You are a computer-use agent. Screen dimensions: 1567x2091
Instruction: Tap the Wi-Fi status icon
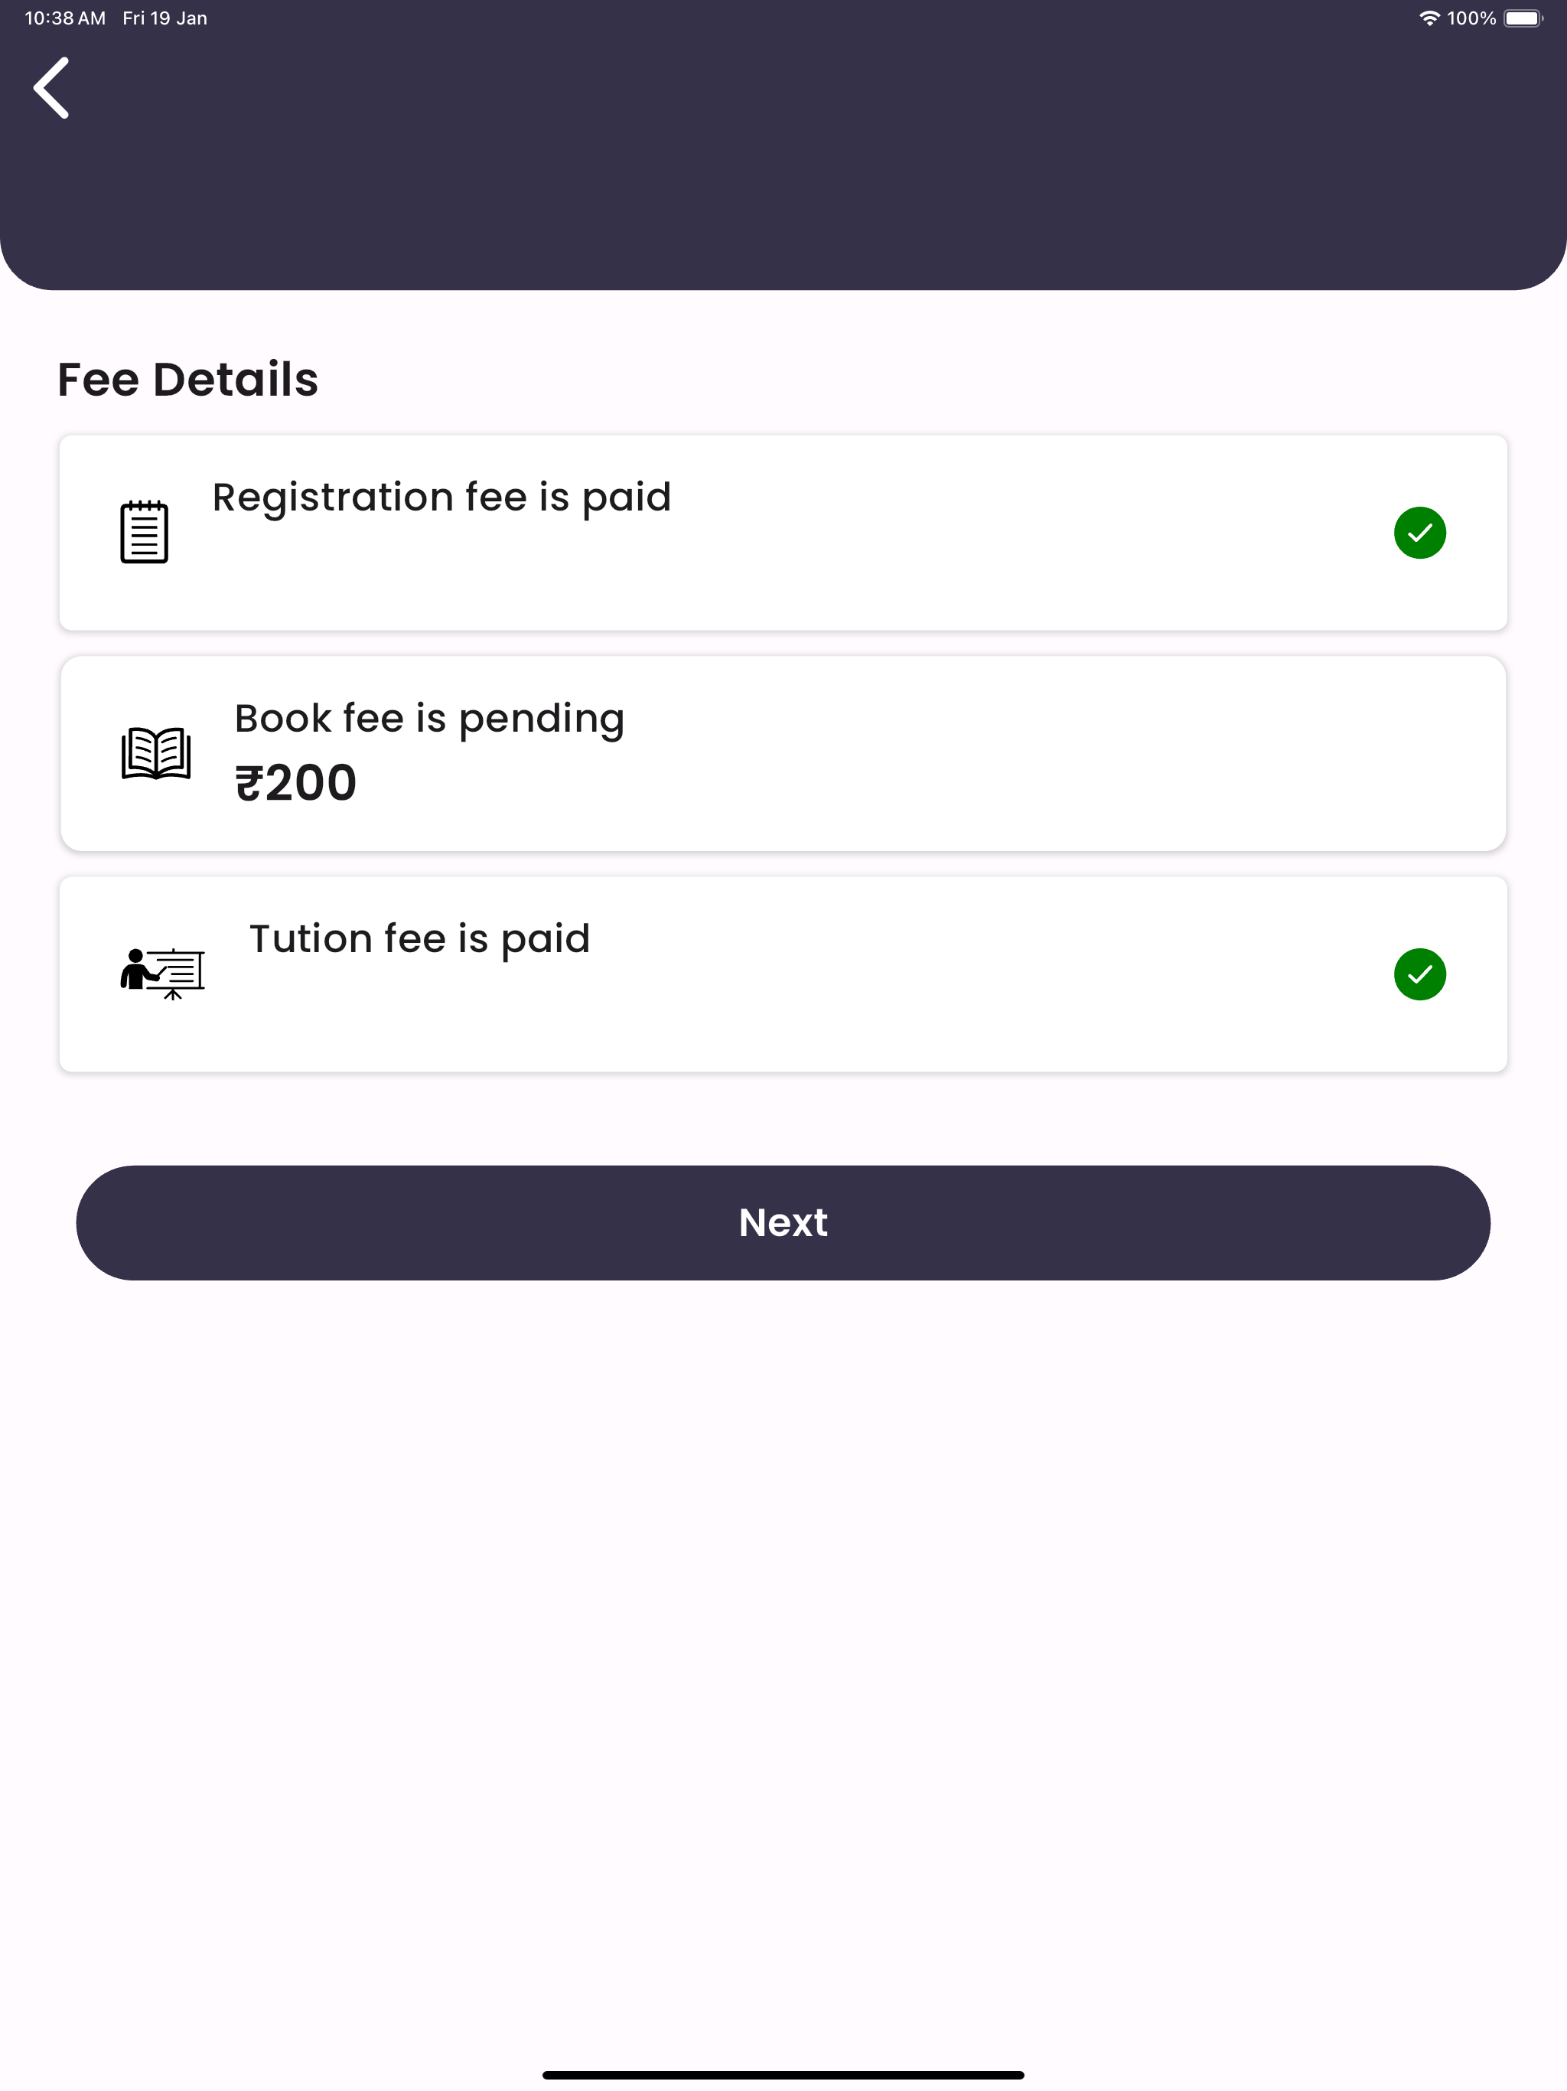click(x=1429, y=19)
